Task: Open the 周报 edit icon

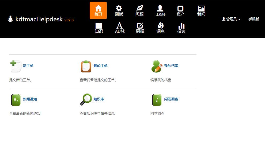Action: coord(140,28)
